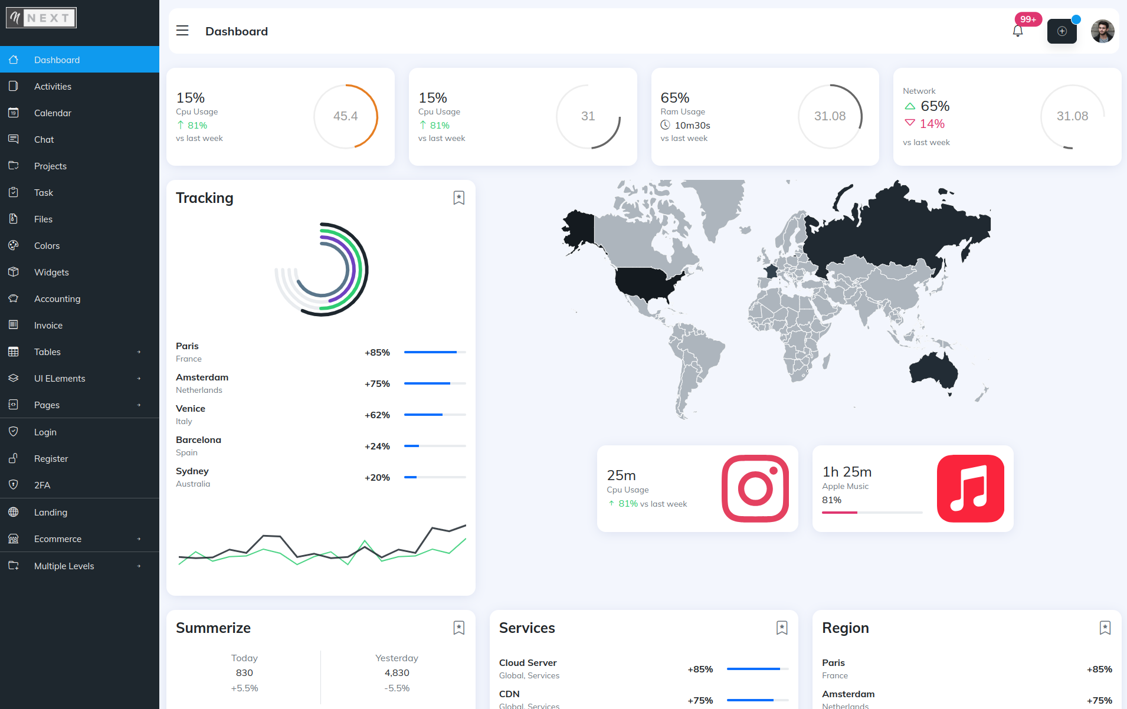The height and width of the screenshot is (709, 1127).
Task: Click the Login shield icon
Action: coord(14,432)
